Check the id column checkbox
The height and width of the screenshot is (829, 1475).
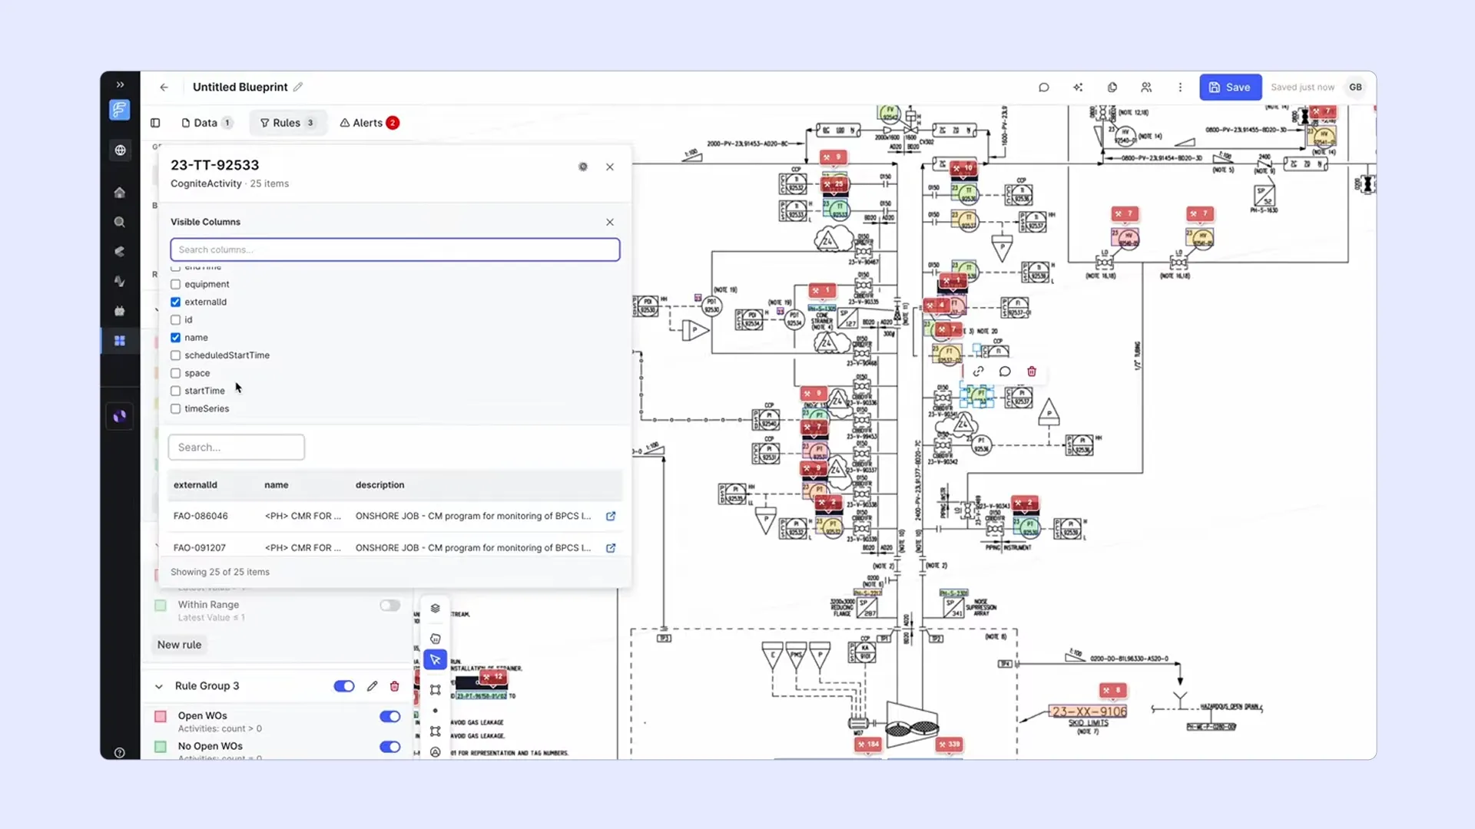pos(175,319)
